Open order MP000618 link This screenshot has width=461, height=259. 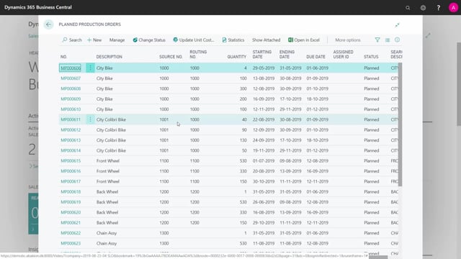71,192
